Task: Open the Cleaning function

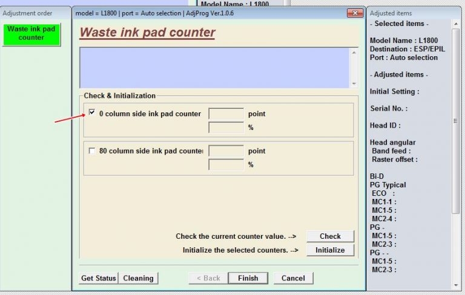Action: 138,278
